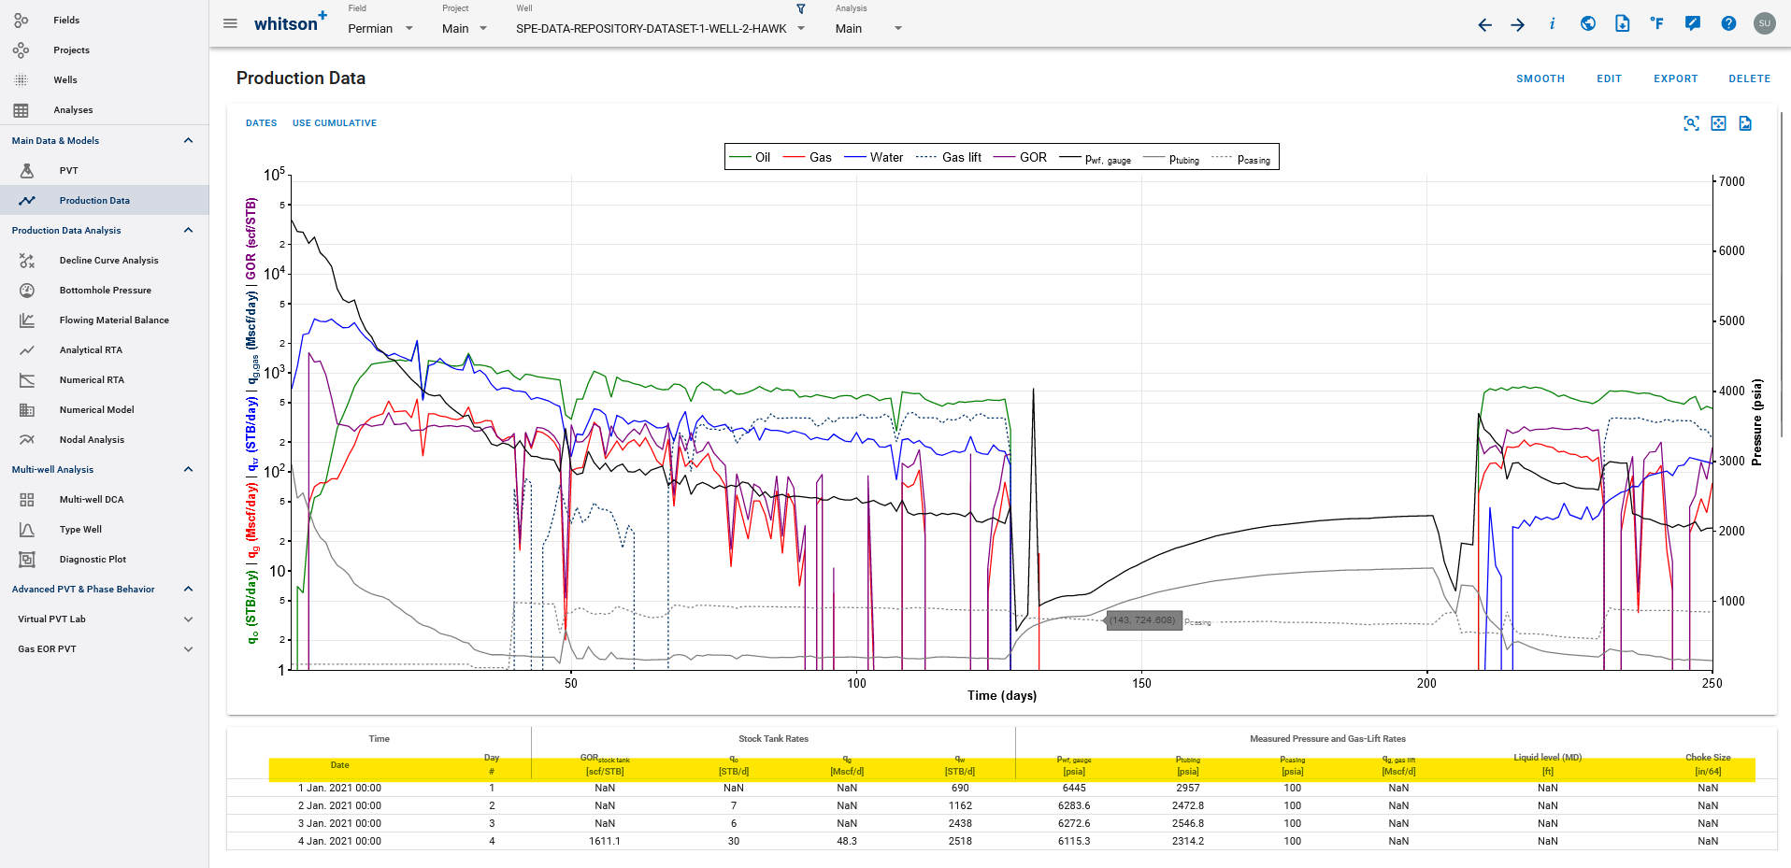
Task: Click the globe icon in top bar
Action: pyautogui.click(x=1587, y=23)
